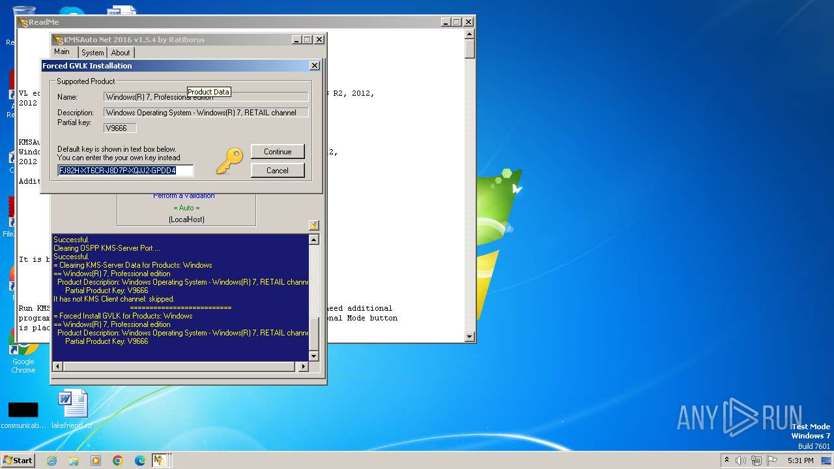Click the Perform a Validation link

[x=184, y=195]
